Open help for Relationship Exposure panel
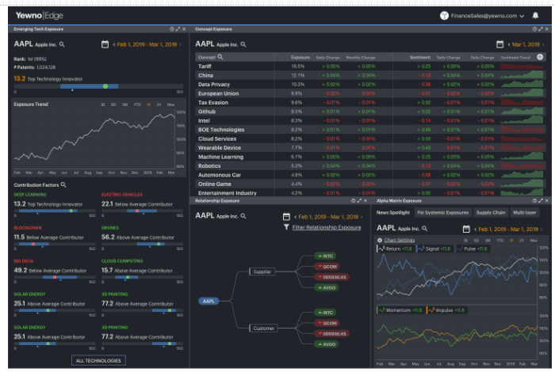 point(354,201)
